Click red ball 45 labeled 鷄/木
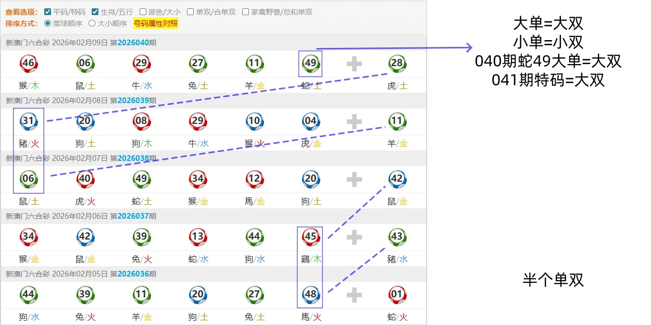 point(310,237)
